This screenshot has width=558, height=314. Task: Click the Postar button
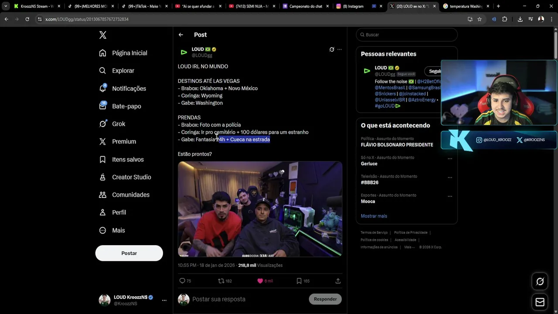129,253
